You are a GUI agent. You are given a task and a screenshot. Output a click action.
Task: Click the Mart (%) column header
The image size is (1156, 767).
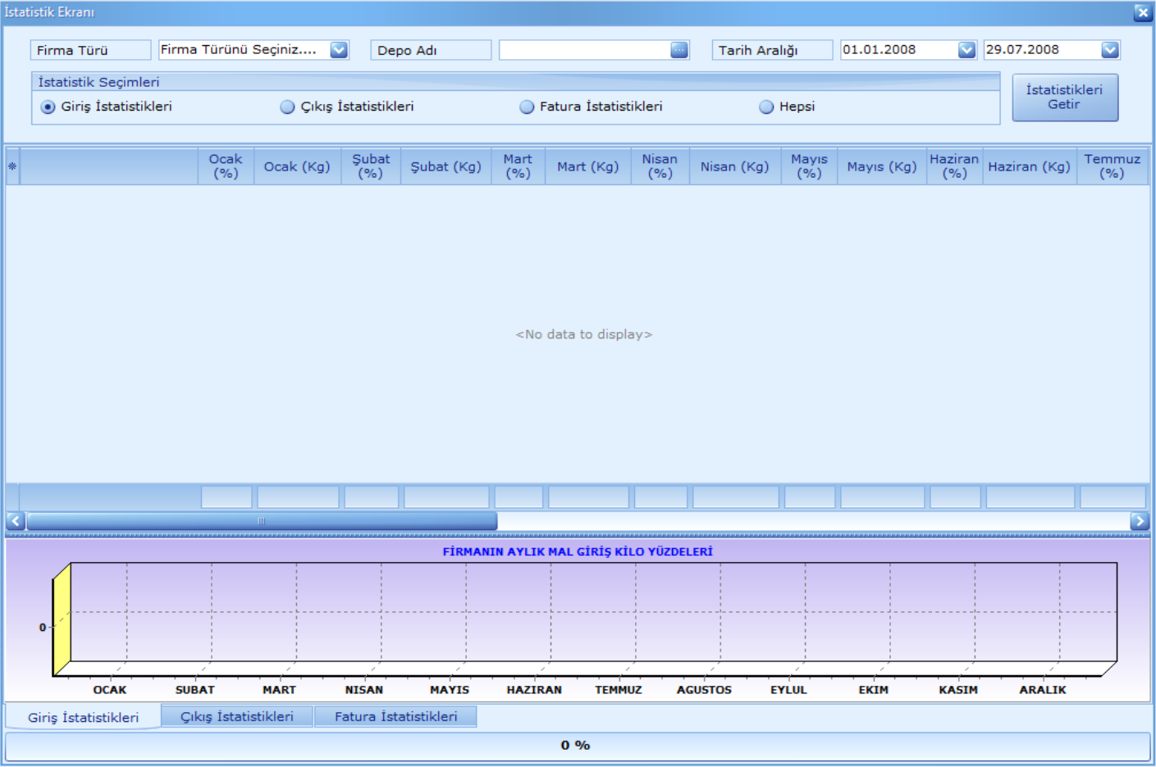(x=518, y=166)
